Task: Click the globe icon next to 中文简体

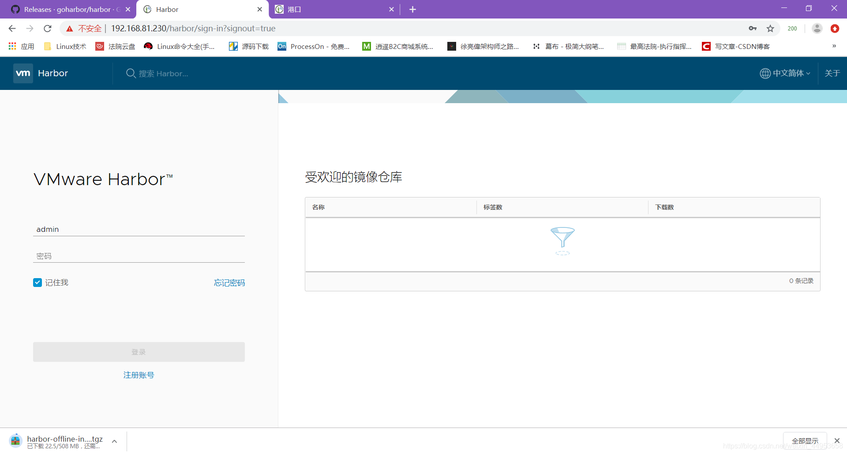Action: pyautogui.click(x=765, y=73)
